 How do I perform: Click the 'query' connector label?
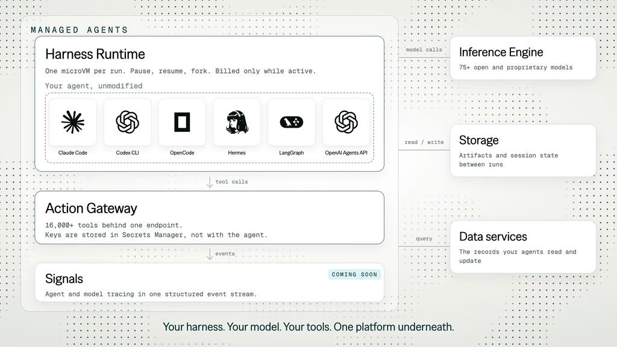pyautogui.click(x=424, y=239)
